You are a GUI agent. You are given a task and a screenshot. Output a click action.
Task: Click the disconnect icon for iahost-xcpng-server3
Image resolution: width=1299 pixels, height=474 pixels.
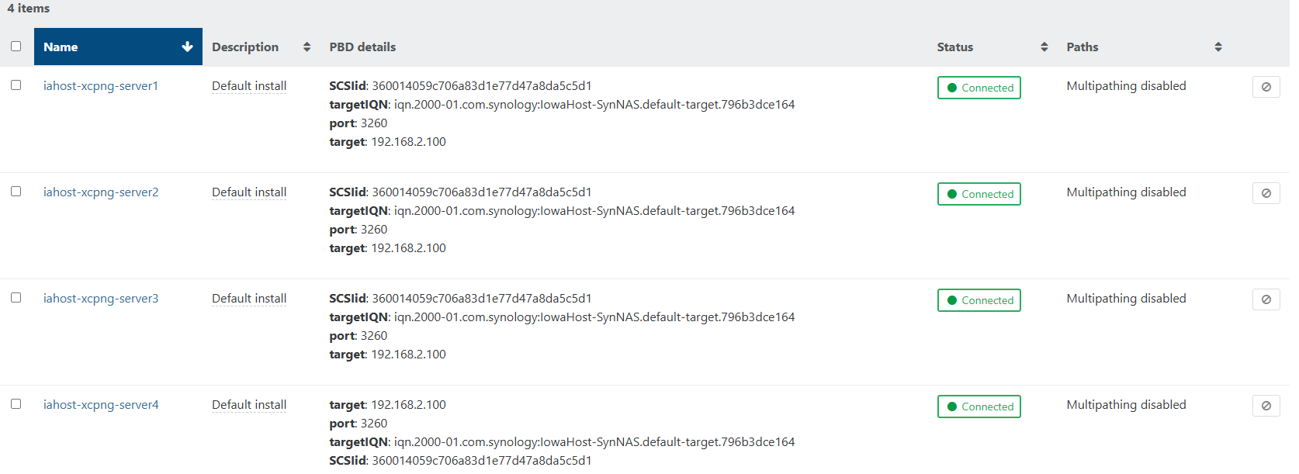(1266, 299)
